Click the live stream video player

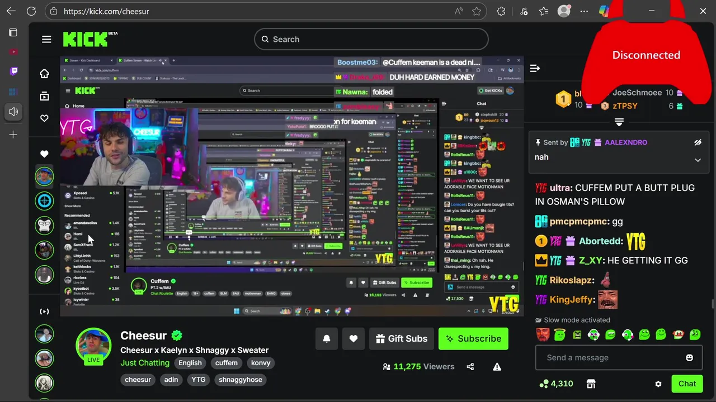pos(292,186)
